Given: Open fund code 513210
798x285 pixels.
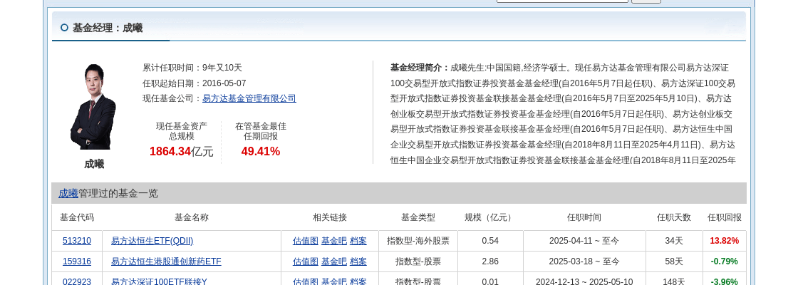Looking at the screenshot, I should tap(77, 241).
